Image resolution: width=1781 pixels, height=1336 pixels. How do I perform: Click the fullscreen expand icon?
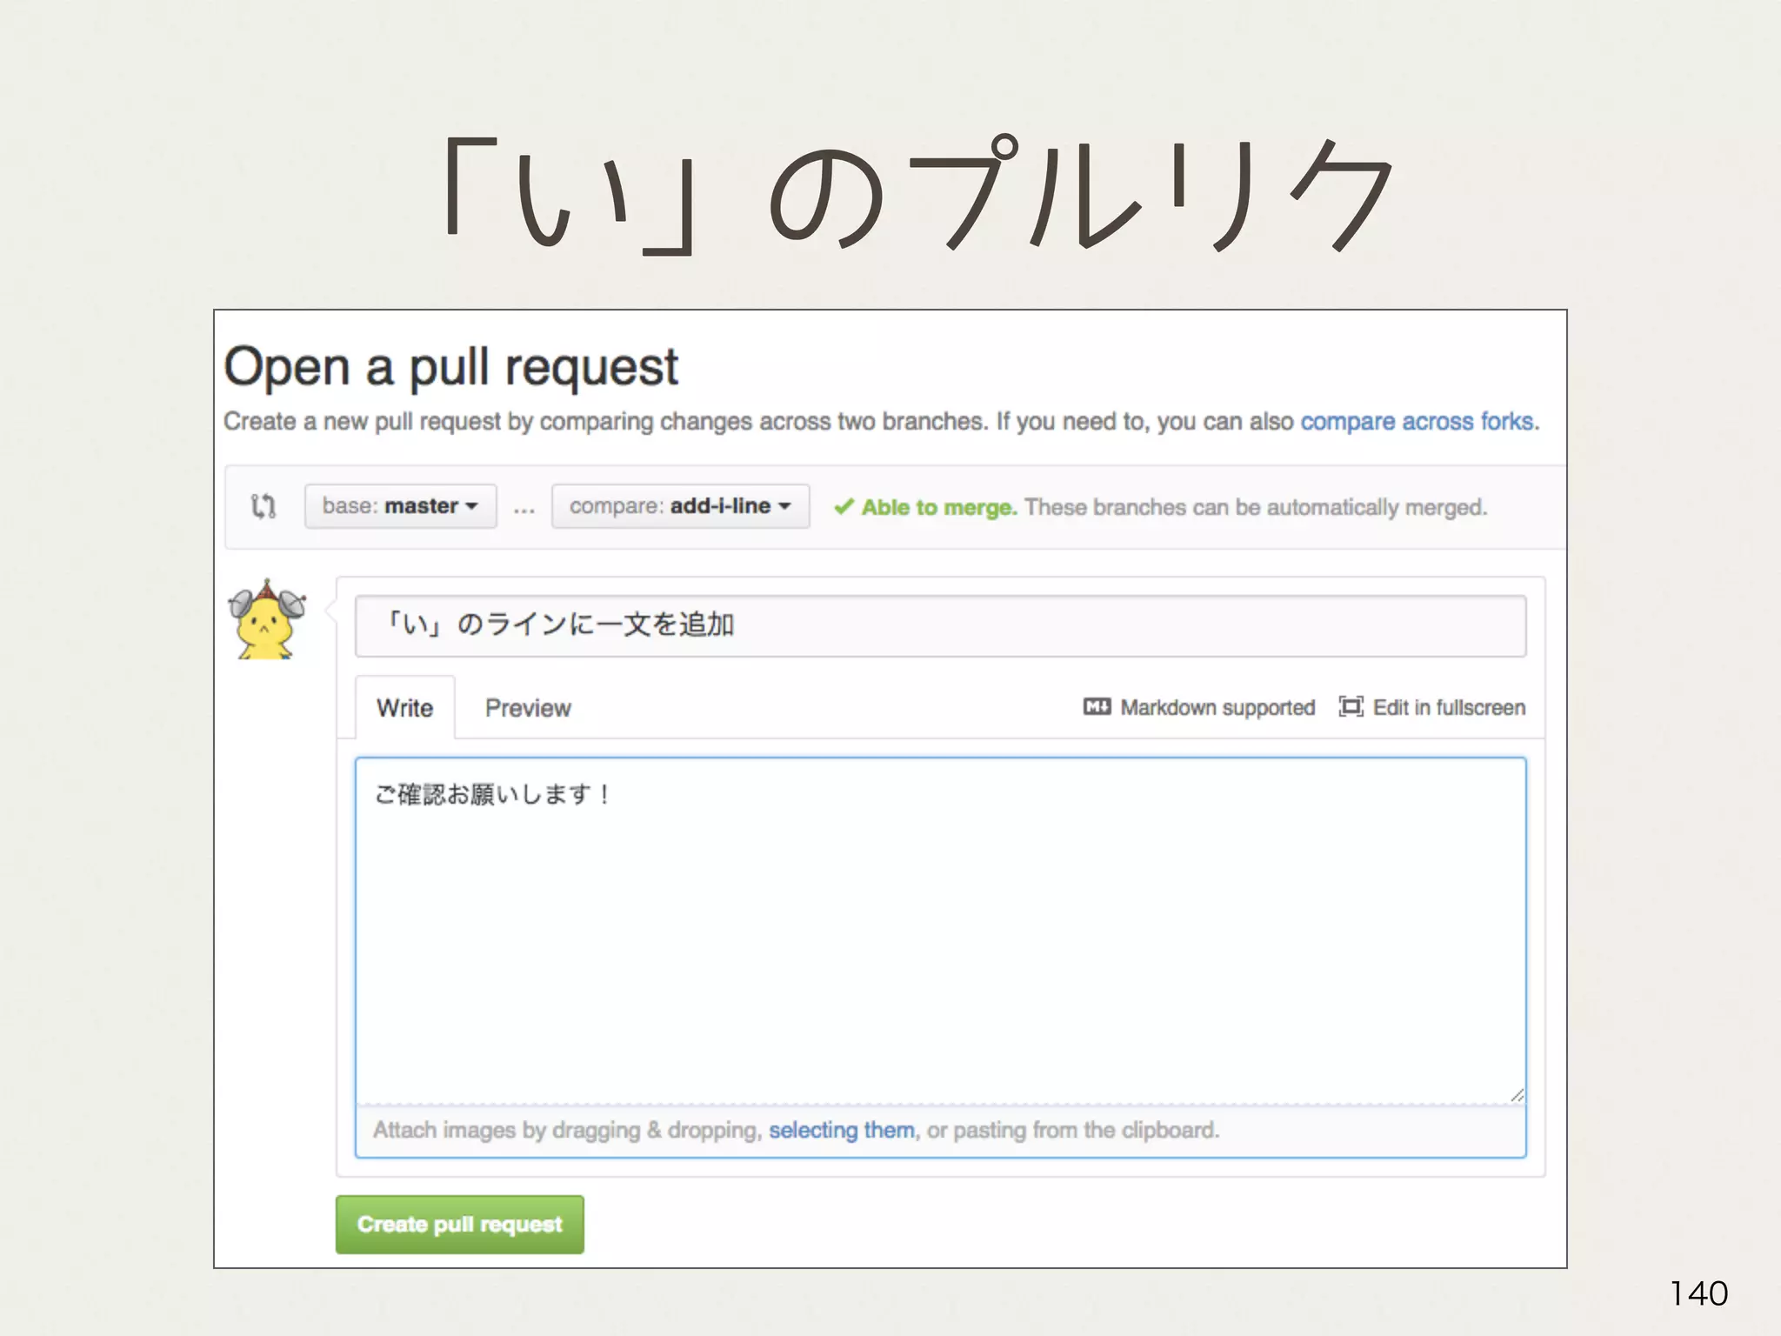(x=1350, y=707)
